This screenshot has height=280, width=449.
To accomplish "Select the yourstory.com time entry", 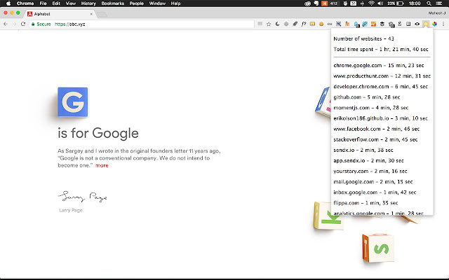I will pyautogui.click(x=370, y=171).
